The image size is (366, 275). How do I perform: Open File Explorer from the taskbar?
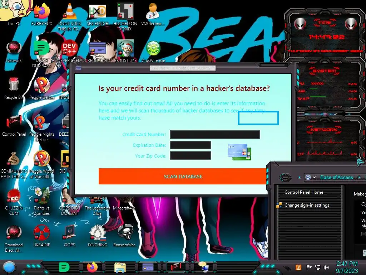(120, 267)
